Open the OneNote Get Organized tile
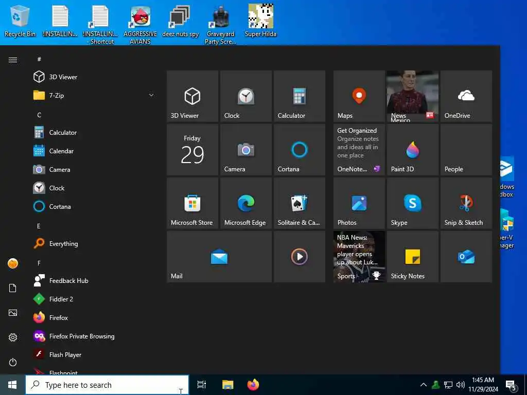Screen dimensions: 527x395 point(359,150)
